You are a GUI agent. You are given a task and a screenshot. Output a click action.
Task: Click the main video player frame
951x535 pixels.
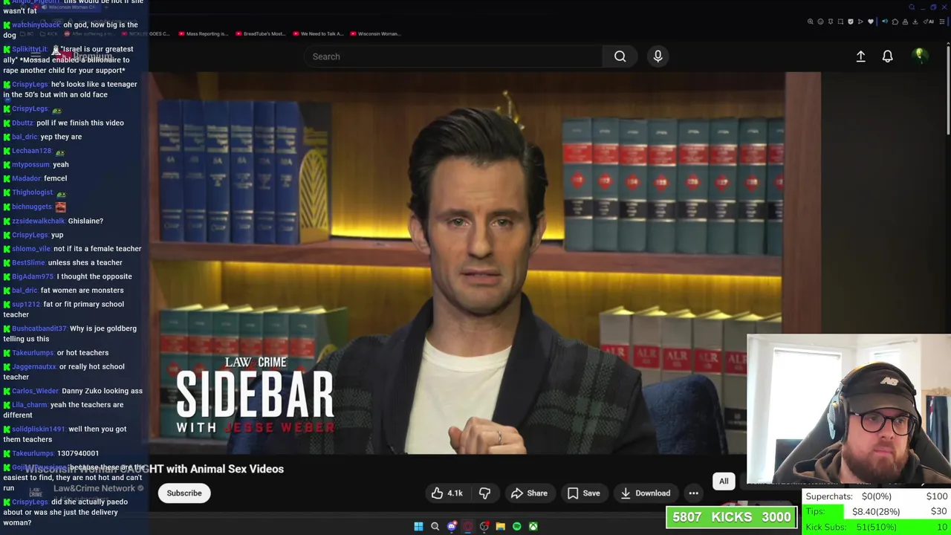coord(466,262)
